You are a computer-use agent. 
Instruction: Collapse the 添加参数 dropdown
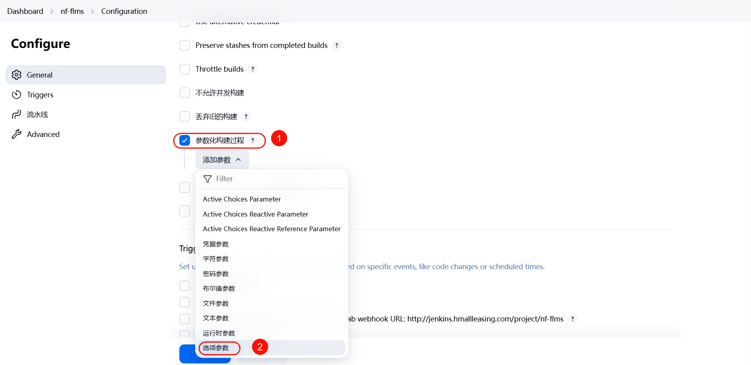click(222, 160)
